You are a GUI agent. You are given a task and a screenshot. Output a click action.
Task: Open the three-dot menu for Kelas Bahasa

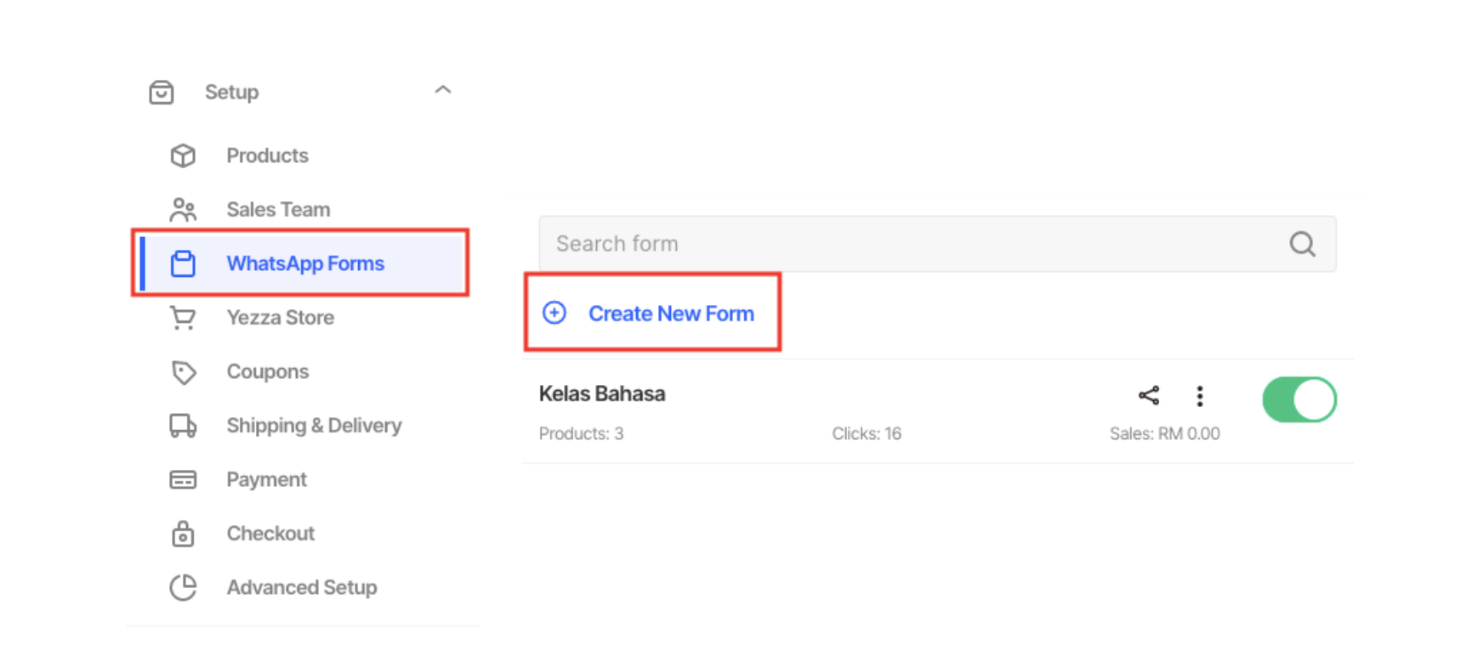pos(1199,396)
